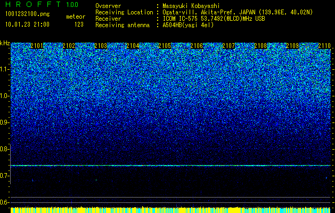Image resolution: width=335 pixels, height=213 pixels.
Task: Click the 0.6 frequency axis label
Action: (x=4, y=202)
